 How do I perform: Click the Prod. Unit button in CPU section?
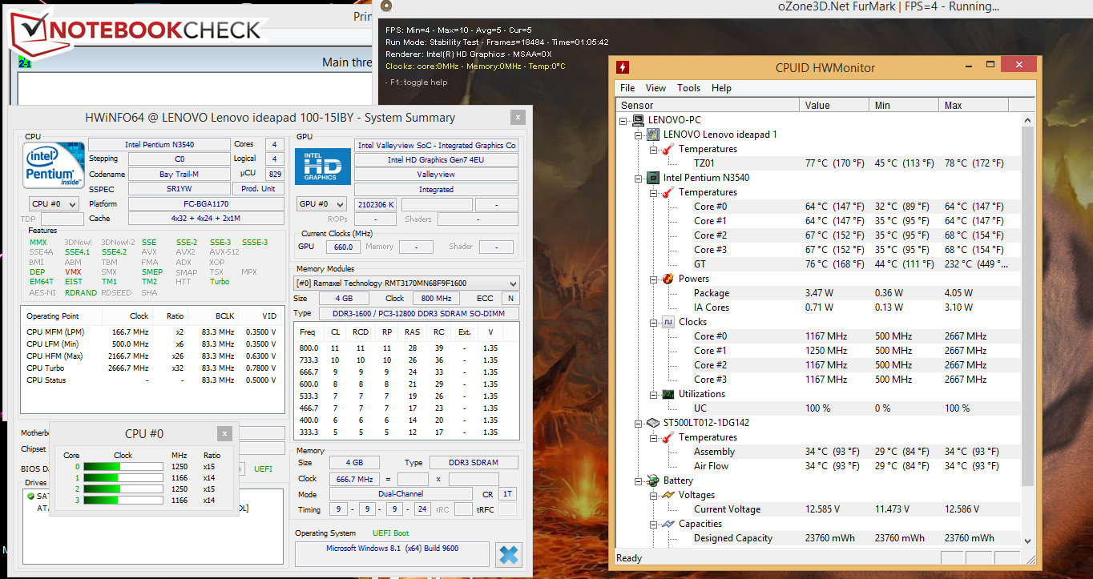pyautogui.click(x=258, y=189)
